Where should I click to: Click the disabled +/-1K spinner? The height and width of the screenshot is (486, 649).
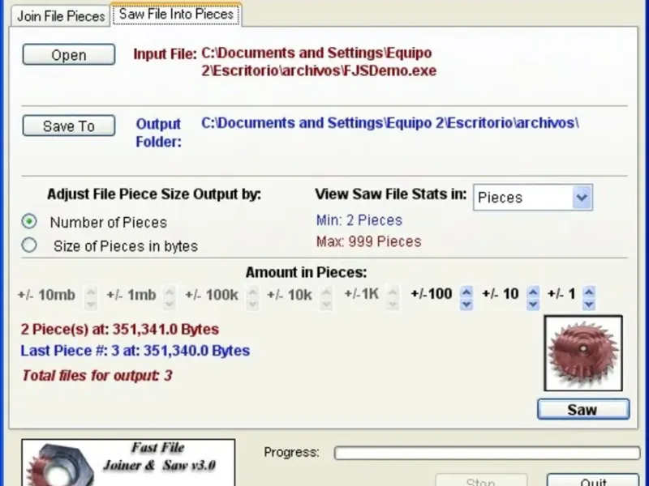pyautogui.click(x=393, y=298)
